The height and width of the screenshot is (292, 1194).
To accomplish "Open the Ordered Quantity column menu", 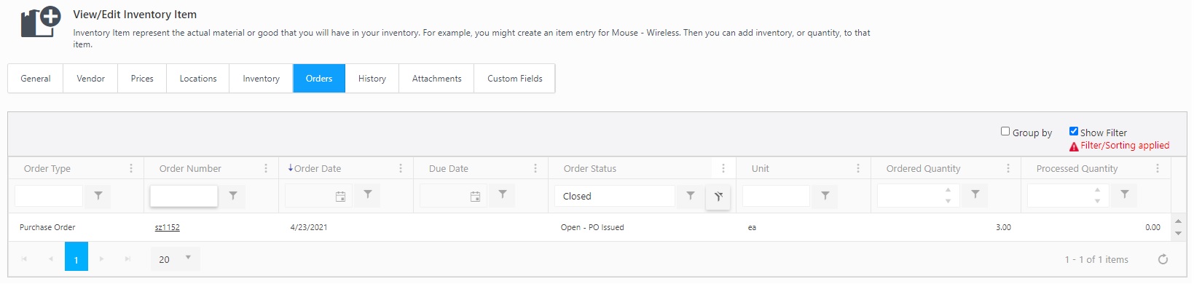I will tap(1008, 168).
